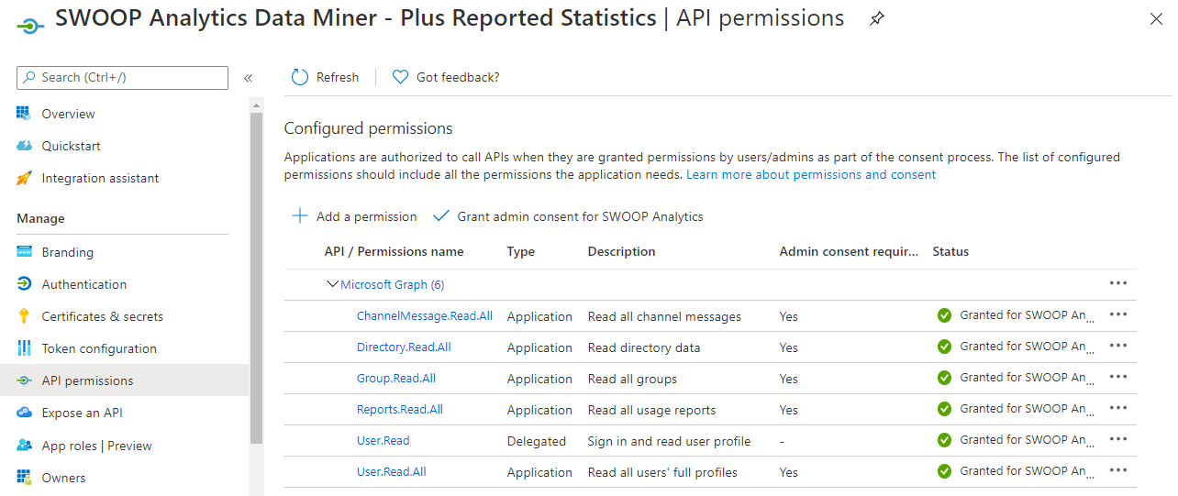Open more options for User.Read.All row
The width and height of the screenshot is (1178, 496).
(x=1117, y=470)
